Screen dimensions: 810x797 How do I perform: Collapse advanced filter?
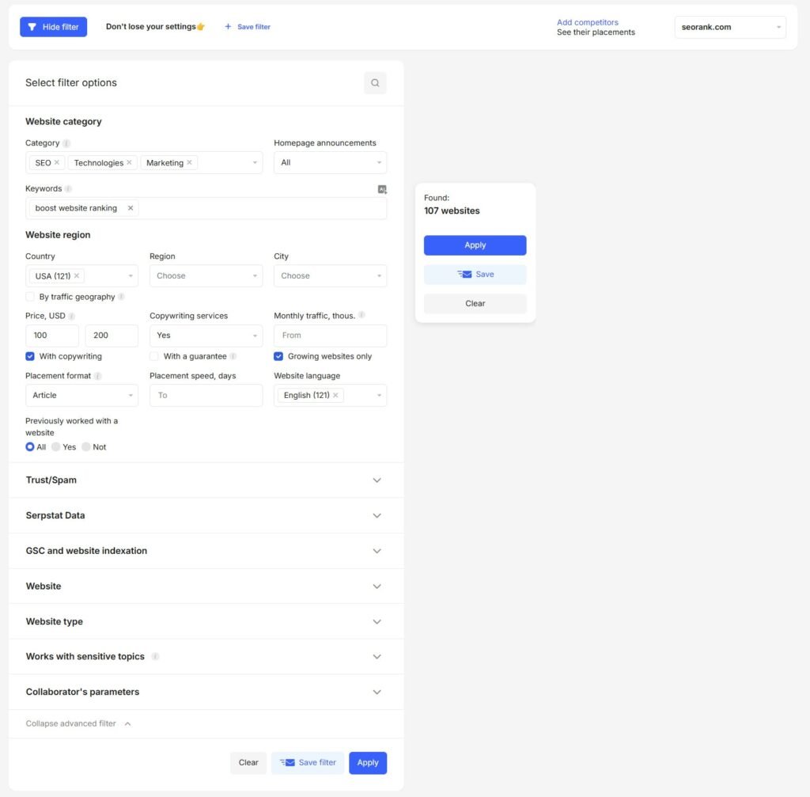[78, 723]
